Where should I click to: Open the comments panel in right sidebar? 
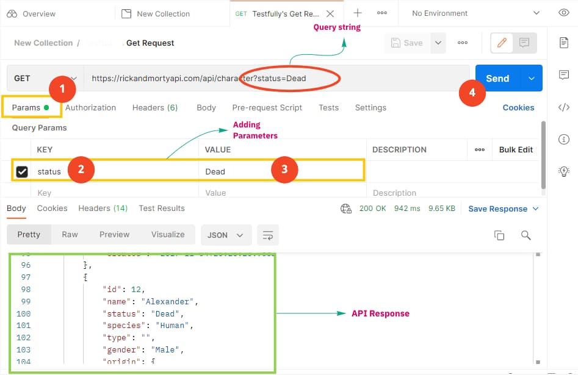click(563, 74)
